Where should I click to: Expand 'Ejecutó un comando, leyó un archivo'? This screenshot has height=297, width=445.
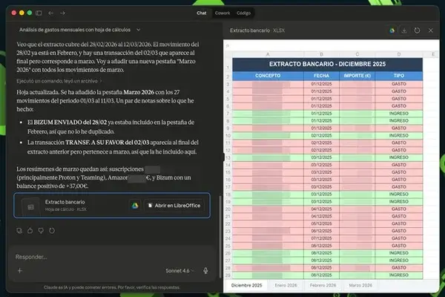click(x=59, y=81)
